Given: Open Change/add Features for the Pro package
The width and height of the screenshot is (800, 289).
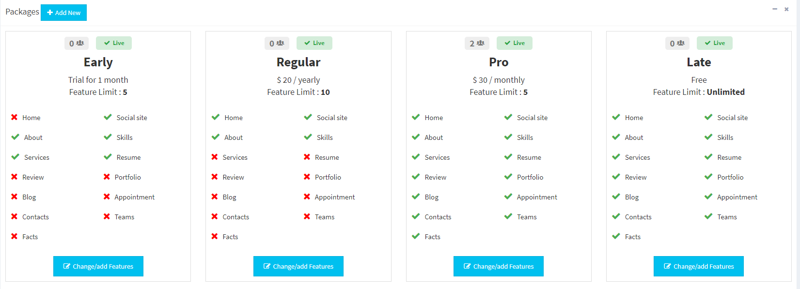Looking at the screenshot, I should pos(499,266).
